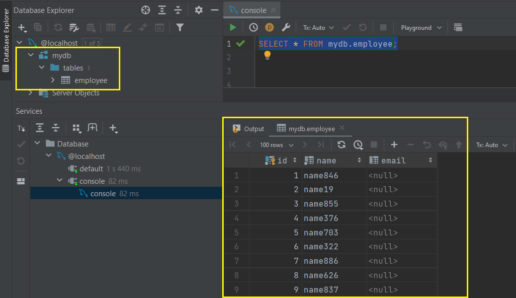Click the Delete Row minus icon in results toolbar
The height and width of the screenshot is (298, 516).
[x=411, y=145]
